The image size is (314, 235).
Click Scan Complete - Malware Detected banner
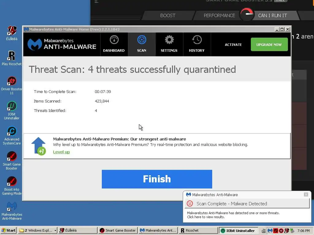247,203
